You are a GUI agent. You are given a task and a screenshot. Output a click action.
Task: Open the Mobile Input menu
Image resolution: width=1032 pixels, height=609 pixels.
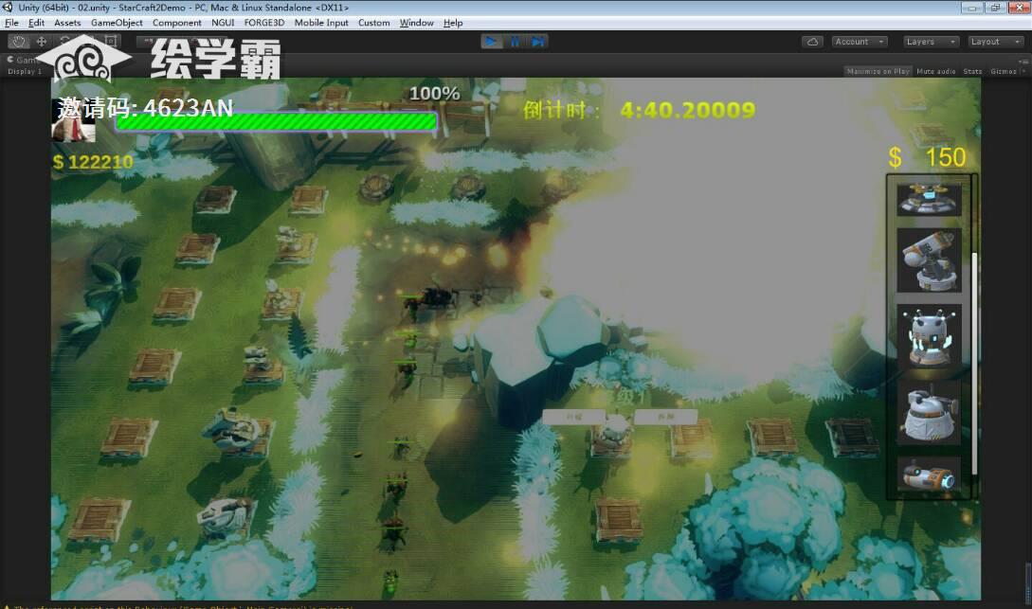(x=321, y=23)
